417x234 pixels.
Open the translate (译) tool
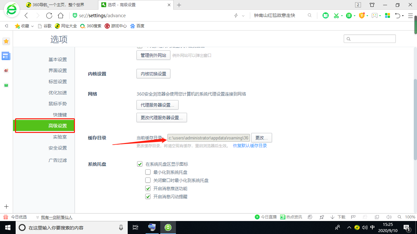point(349,15)
